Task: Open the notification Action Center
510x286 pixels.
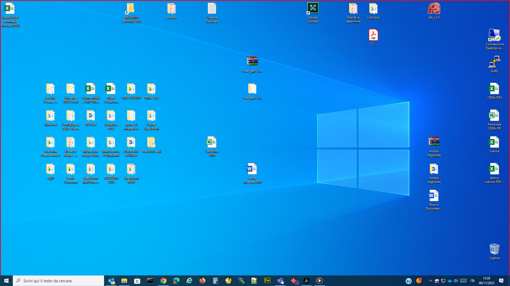Action: (x=501, y=281)
